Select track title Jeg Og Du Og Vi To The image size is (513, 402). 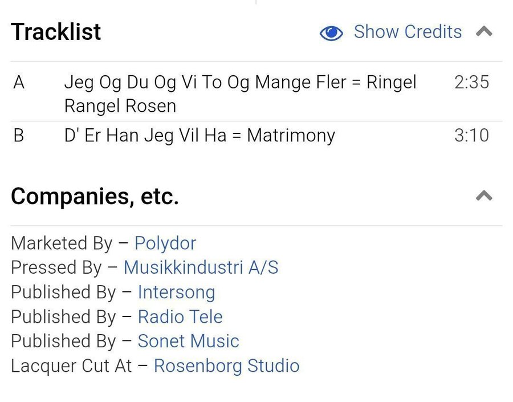240,94
